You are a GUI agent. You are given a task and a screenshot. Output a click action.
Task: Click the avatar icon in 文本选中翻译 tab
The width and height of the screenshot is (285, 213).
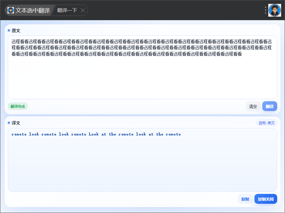pos(11,10)
